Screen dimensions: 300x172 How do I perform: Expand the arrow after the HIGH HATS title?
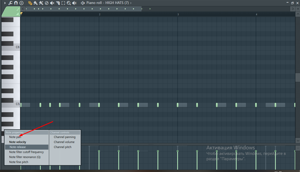pyautogui.click(x=131, y=3)
